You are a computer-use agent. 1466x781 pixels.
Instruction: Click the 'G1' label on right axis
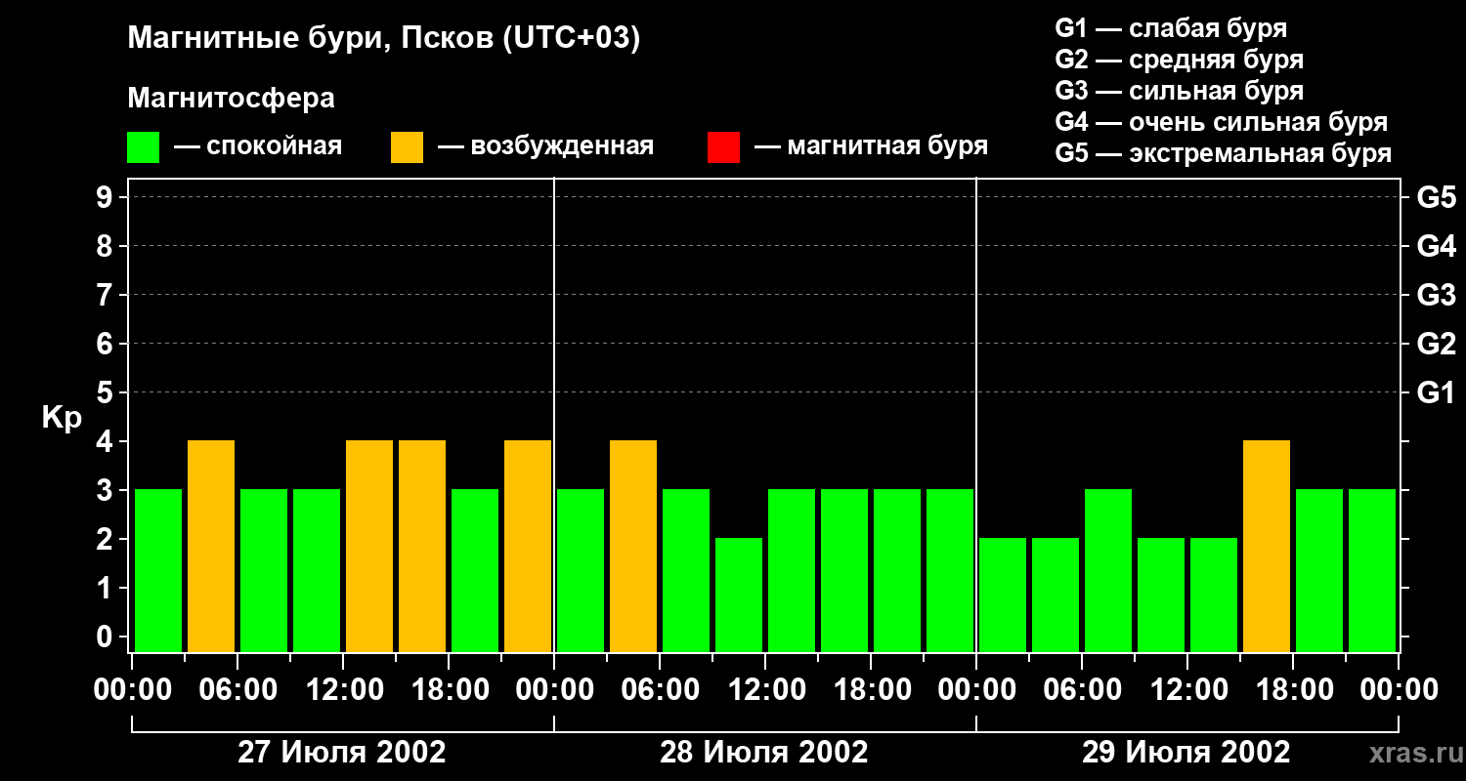click(1436, 392)
